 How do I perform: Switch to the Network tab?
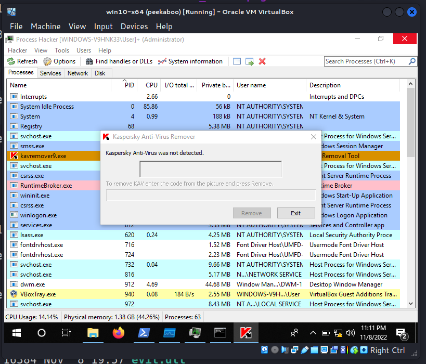tap(78, 73)
